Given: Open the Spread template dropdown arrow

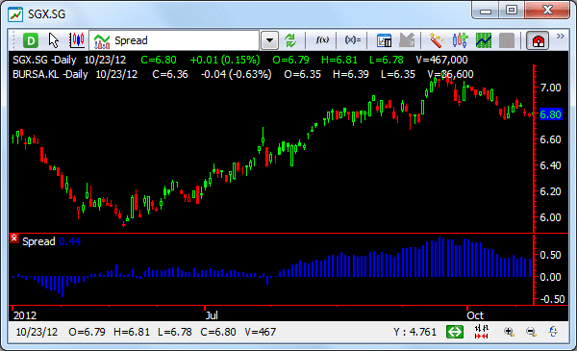Looking at the screenshot, I should (x=269, y=40).
